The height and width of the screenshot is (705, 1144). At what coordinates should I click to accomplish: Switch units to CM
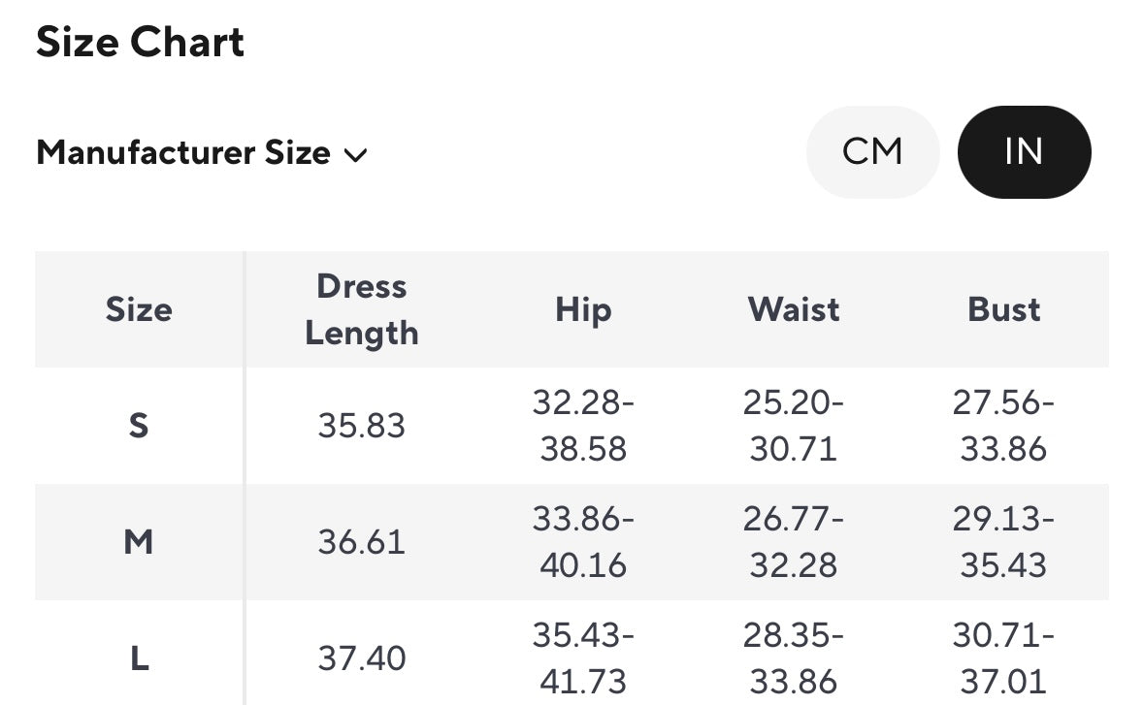click(872, 152)
